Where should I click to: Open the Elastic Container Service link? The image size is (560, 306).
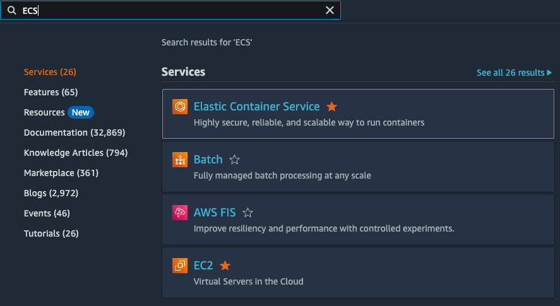[x=256, y=107]
